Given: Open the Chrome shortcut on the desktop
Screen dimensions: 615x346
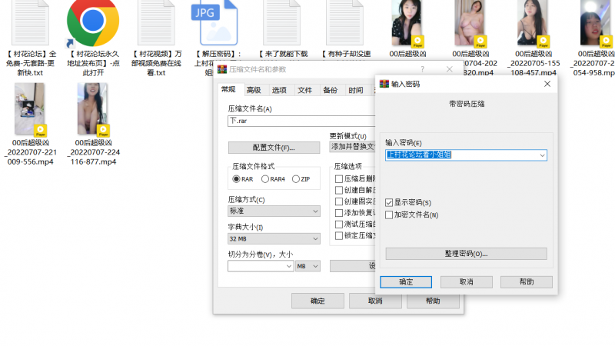Looking at the screenshot, I should click(x=93, y=23).
